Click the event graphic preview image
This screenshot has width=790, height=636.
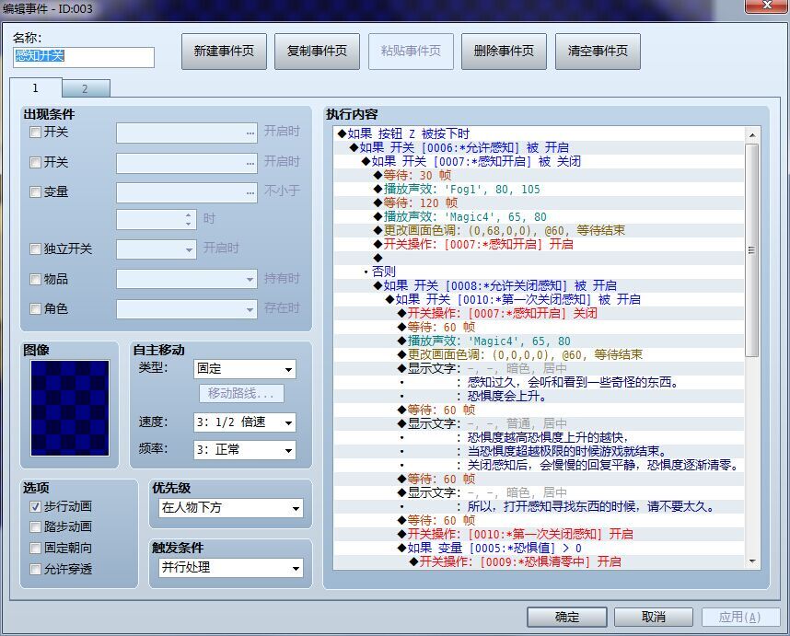(x=70, y=408)
